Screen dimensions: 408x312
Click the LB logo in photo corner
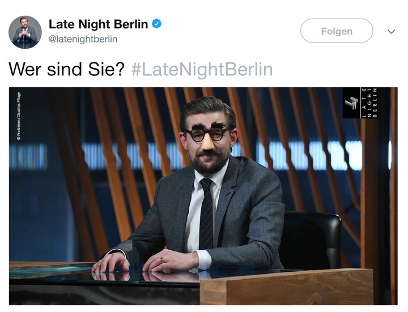point(351,103)
